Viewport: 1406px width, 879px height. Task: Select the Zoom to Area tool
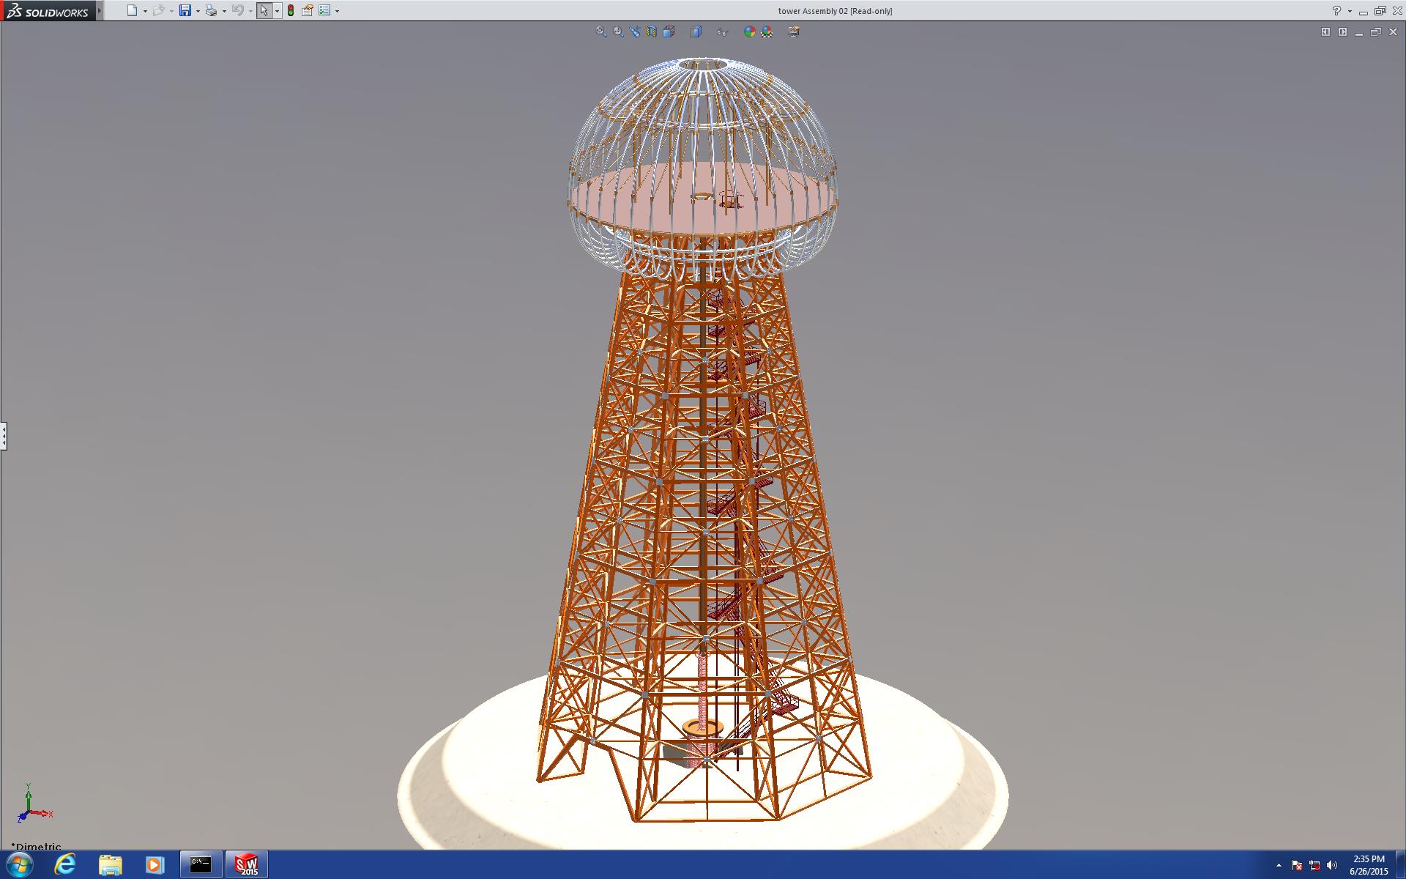tap(618, 31)
